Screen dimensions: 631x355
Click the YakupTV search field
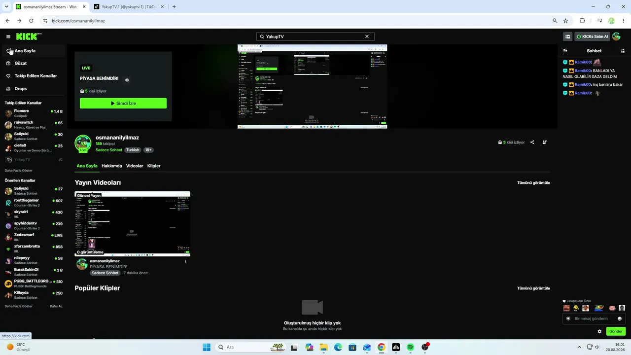tap(315, 36)
